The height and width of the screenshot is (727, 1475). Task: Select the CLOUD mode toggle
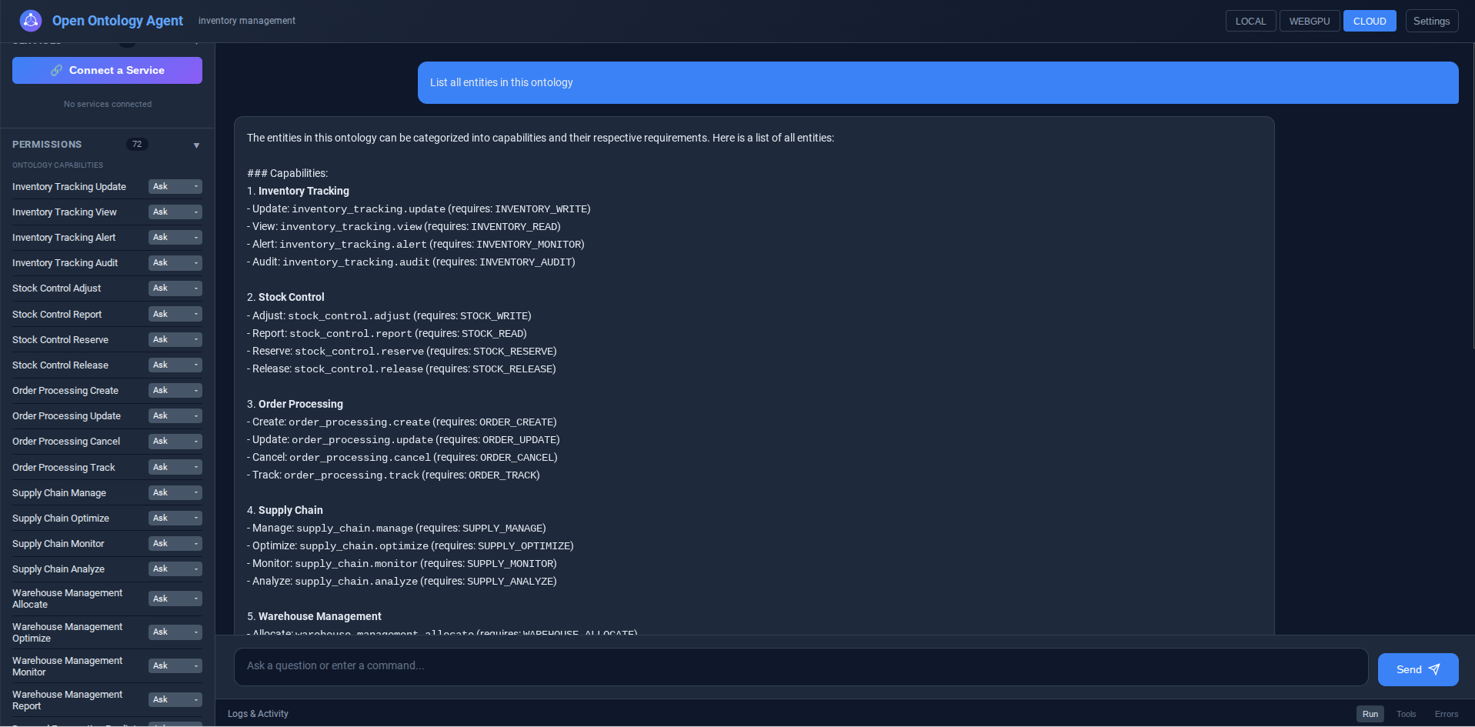[1370, 21]
